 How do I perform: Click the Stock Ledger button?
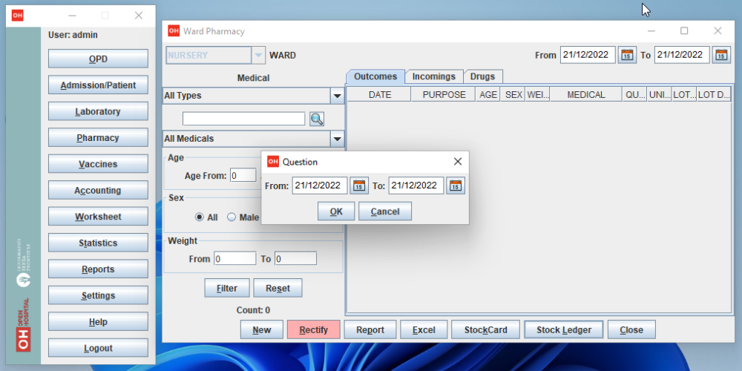pos(563,330)
